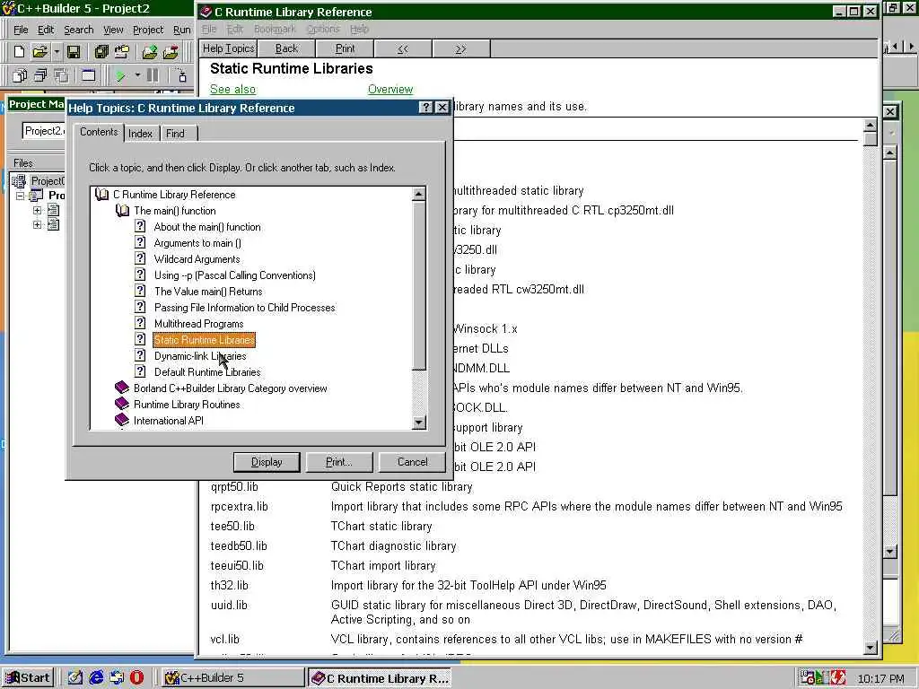Expand first file node in Project Manager

coord(38,210)
